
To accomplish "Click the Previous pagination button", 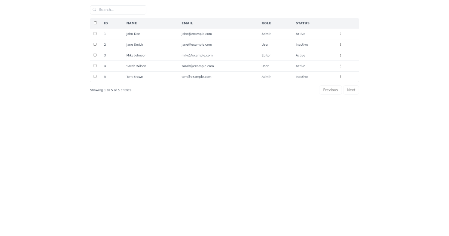I will pyautogui.click(x=330, y=90).
